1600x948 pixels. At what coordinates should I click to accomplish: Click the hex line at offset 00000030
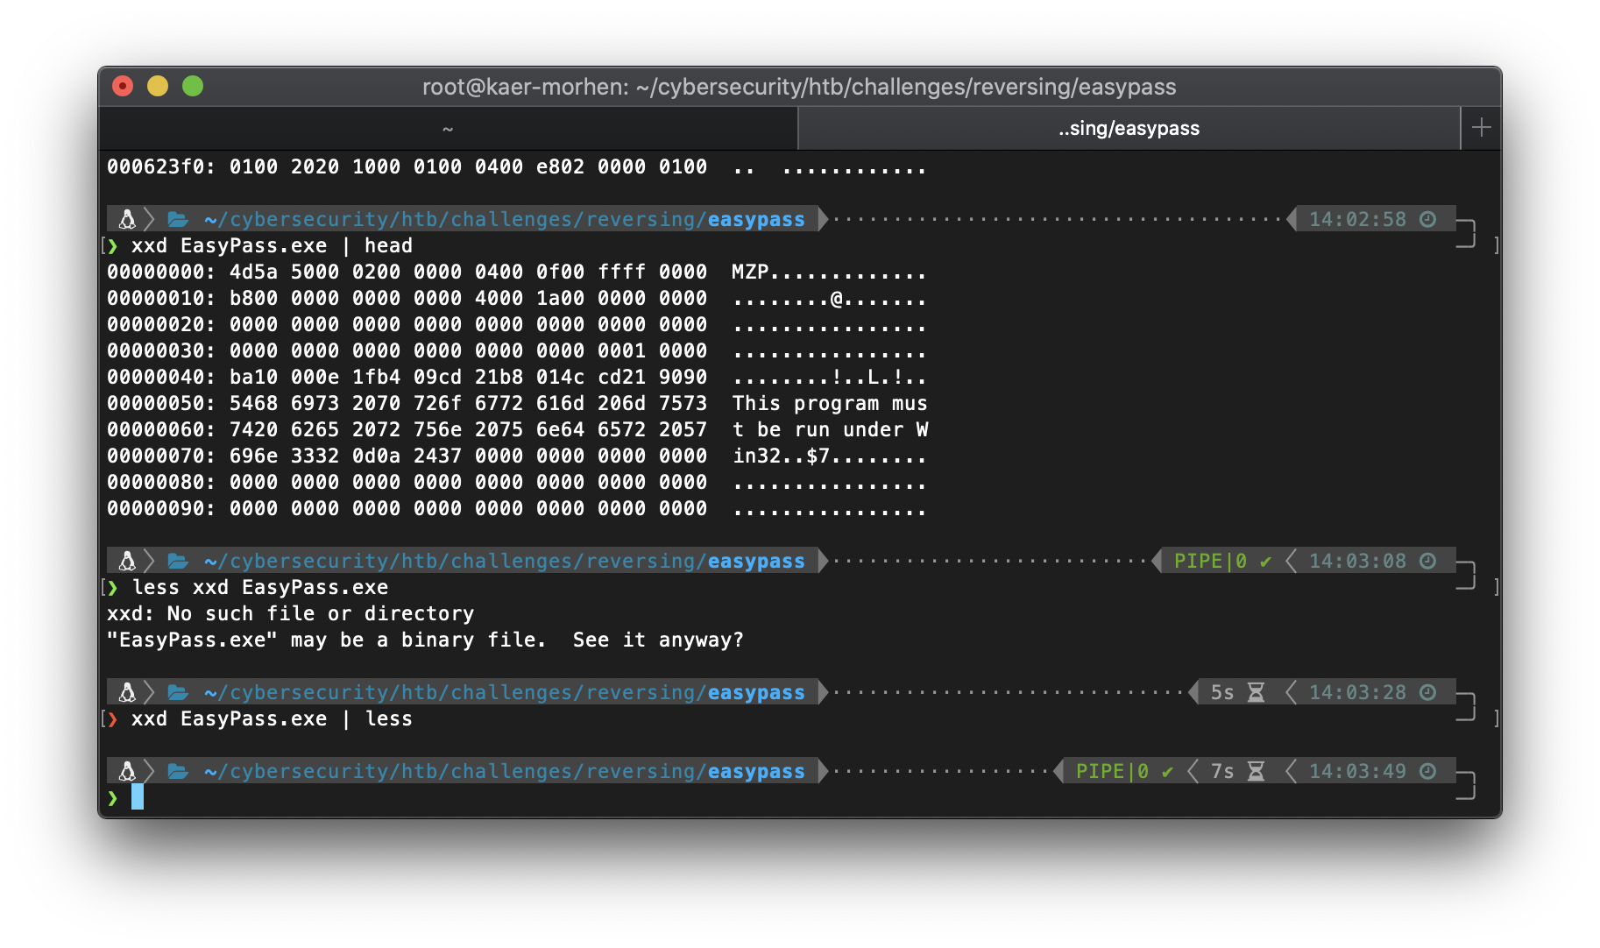[x=516, y=350]
